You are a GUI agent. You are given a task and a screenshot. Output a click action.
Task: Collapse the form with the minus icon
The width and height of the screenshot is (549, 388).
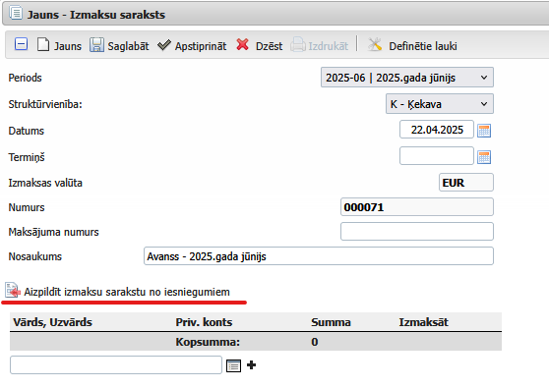coord(21,45)
